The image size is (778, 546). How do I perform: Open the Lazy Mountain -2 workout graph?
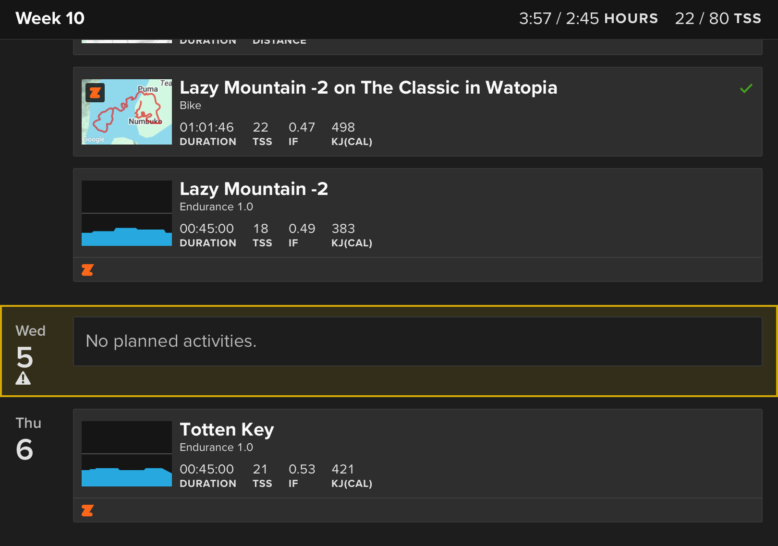click(x=127, y=213)
